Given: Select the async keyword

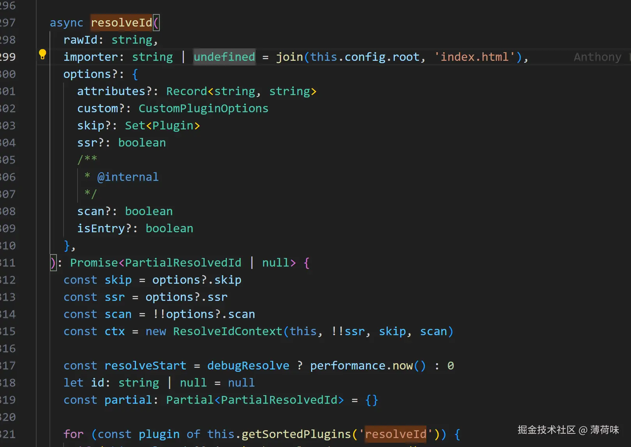Looking at the screenshot, I should [67, 23].
